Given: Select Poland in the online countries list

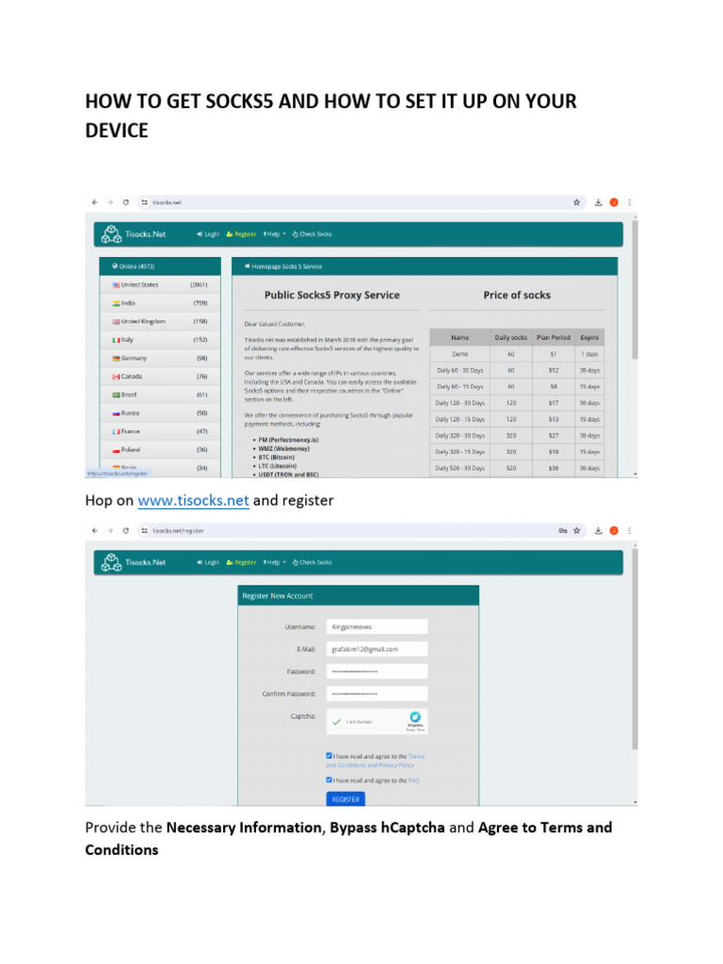Looking at the screenshot, I should (160, 450).
